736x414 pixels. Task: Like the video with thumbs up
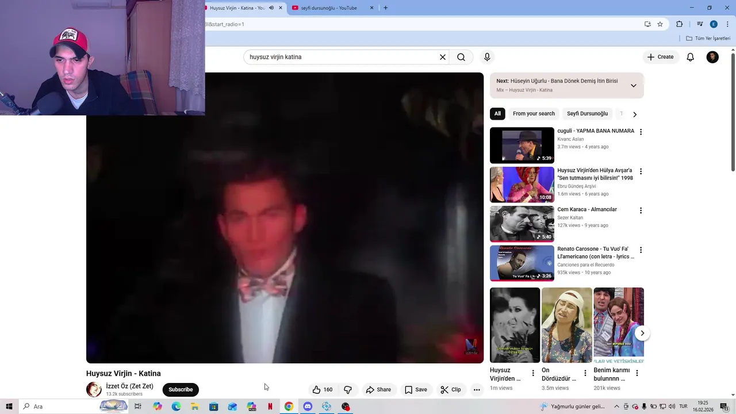tap(323, 389)
